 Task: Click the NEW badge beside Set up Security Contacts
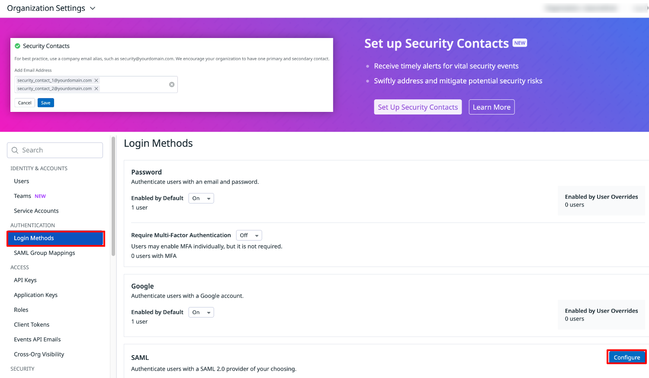[520, 43]
